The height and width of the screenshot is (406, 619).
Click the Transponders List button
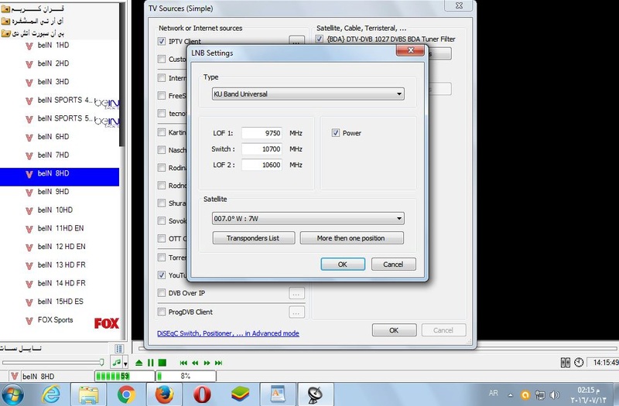[x=254, y=238]
